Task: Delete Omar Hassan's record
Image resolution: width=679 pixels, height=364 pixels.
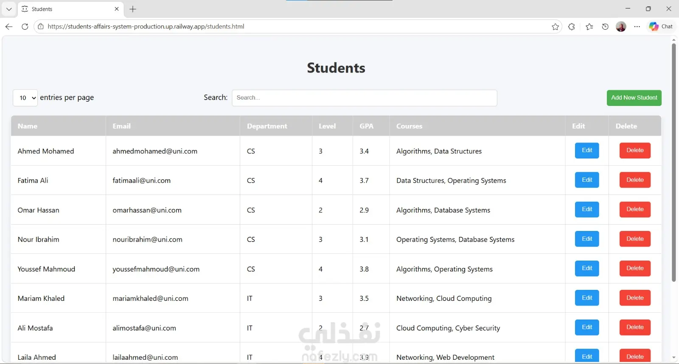Action: 635,209
